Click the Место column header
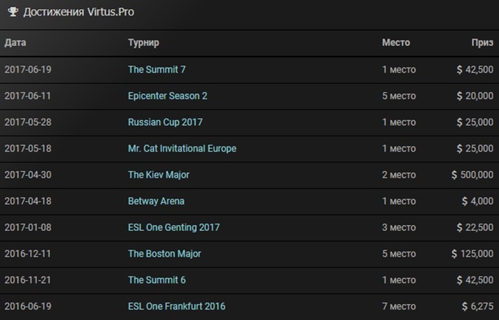The width and height of the screenshot is (499, 320). pos(396,43)
